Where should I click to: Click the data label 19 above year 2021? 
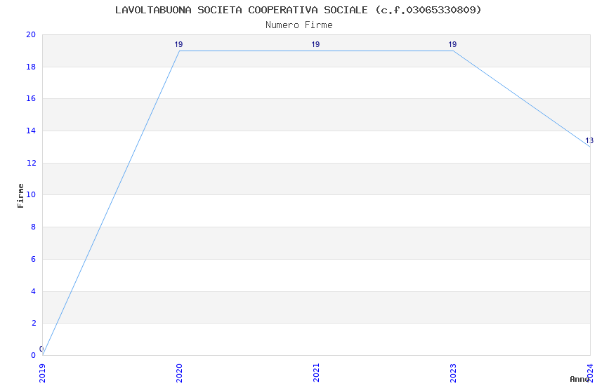[315, 44]
